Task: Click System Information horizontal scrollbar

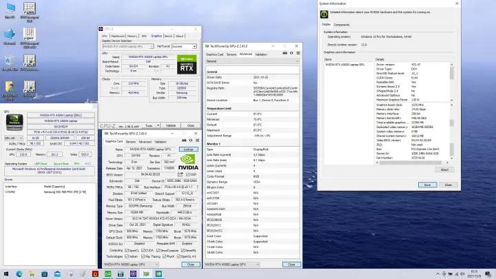Action: (412, 163)
